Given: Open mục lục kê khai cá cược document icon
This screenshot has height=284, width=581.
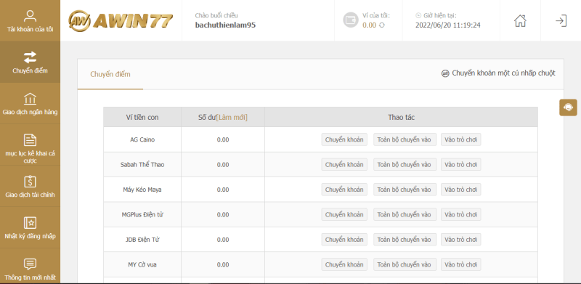Looking at the screenshot, I should pyautogui.click(x=30, y=140).
